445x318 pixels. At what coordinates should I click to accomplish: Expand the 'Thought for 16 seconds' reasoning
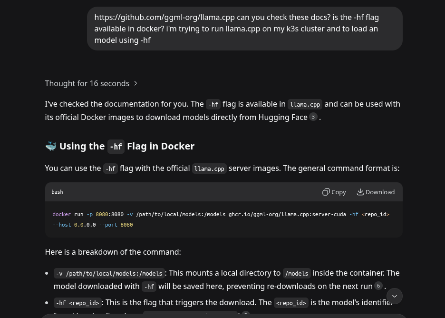87,83
